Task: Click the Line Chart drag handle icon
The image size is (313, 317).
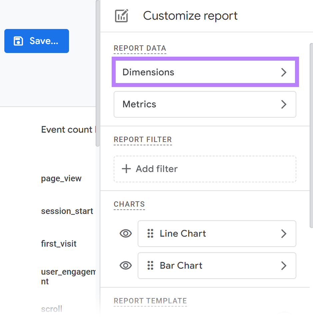Action: (149, 234)
